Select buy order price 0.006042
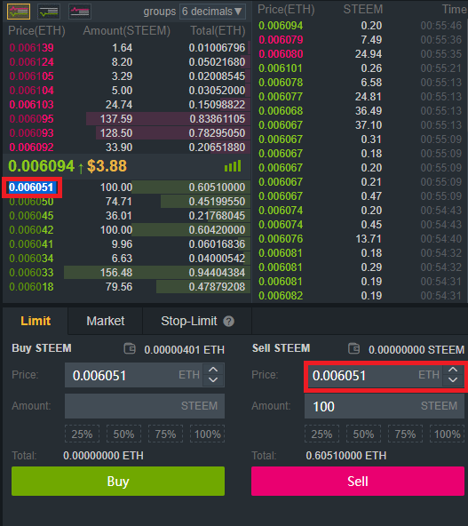The height and width of the screenshot is (526, 468). (x=31, y=230)
